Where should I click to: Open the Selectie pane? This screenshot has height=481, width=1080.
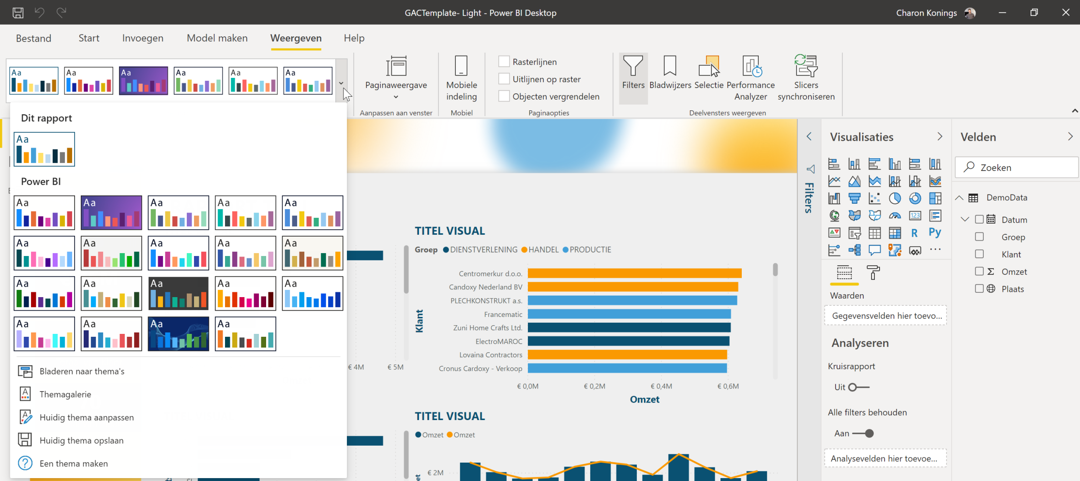(x=709, y=73)
